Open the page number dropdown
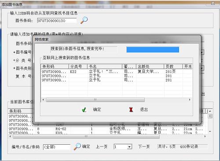This screenshot has height=161, width=220. pos(129,147)
